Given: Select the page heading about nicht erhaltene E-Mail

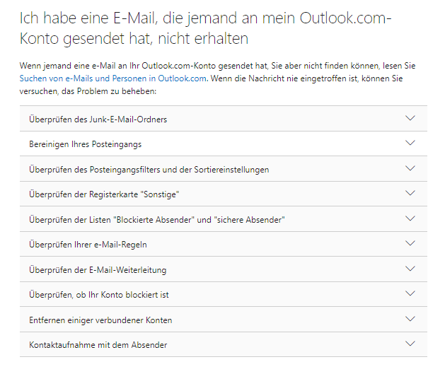Looking at the screenshot, I should (205, 28).
